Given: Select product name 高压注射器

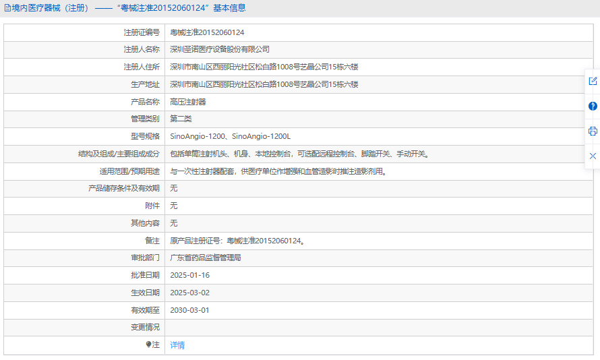Looking at the screenshot, I should tap(188, 102).
